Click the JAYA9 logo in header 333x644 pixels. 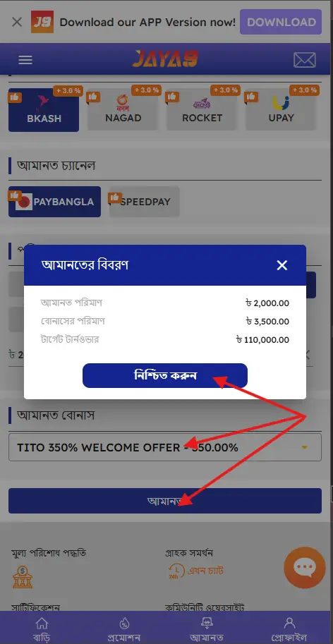(x=165, y=59)
